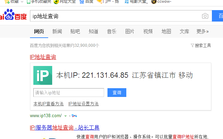Image resolution: width=223 pixels, height=139 pixels.
Task: Click the green iP logo icon
Action: [x=43, y=75]
